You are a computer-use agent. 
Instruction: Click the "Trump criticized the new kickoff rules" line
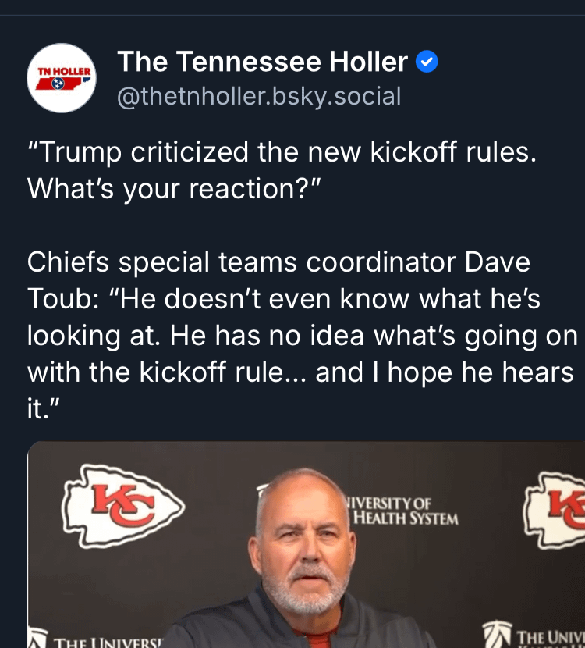pos(282,151)
